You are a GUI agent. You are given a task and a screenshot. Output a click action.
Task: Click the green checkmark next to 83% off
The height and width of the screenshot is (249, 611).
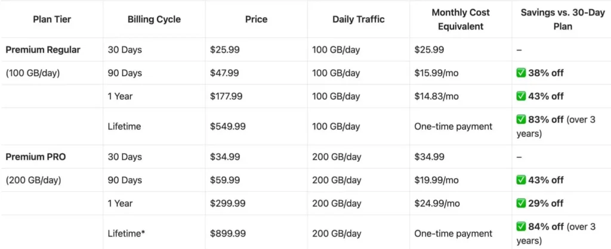click(521, 120)
